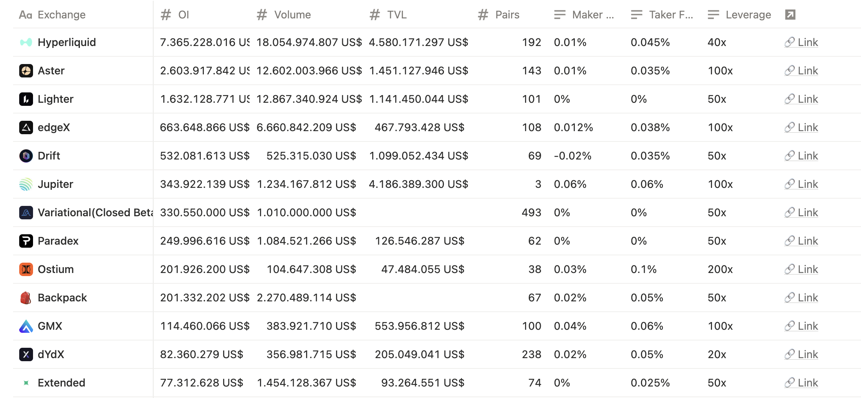Click the Drift exchange logo icon
Image resolution: width=861 pixels, height=398 pixels.
pyautogui.click(x=26, y=156)
